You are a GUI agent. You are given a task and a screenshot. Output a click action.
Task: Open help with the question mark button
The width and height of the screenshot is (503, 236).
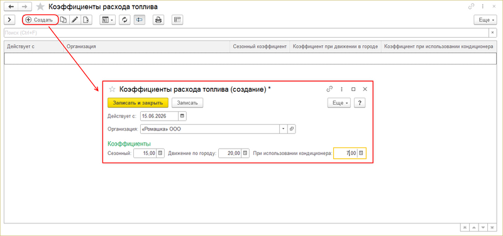[x=360, y=103]
